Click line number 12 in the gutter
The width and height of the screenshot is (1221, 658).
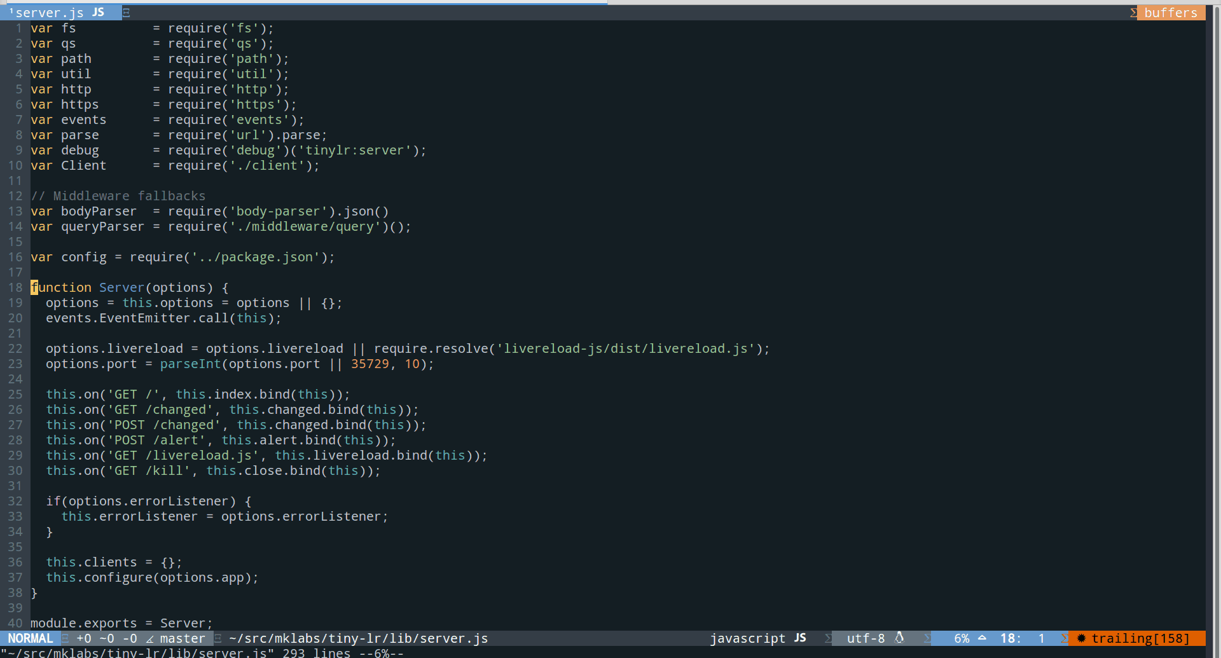click(x=15, y=196)
